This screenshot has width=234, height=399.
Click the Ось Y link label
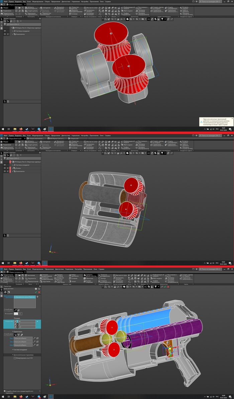point(11,342)
